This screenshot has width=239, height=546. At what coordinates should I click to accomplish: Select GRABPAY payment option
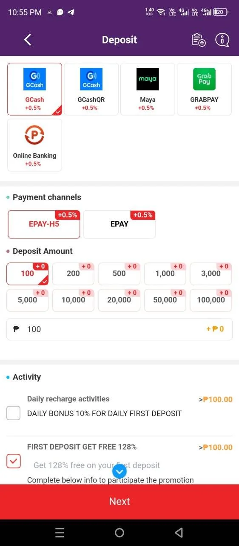point(204,89)
